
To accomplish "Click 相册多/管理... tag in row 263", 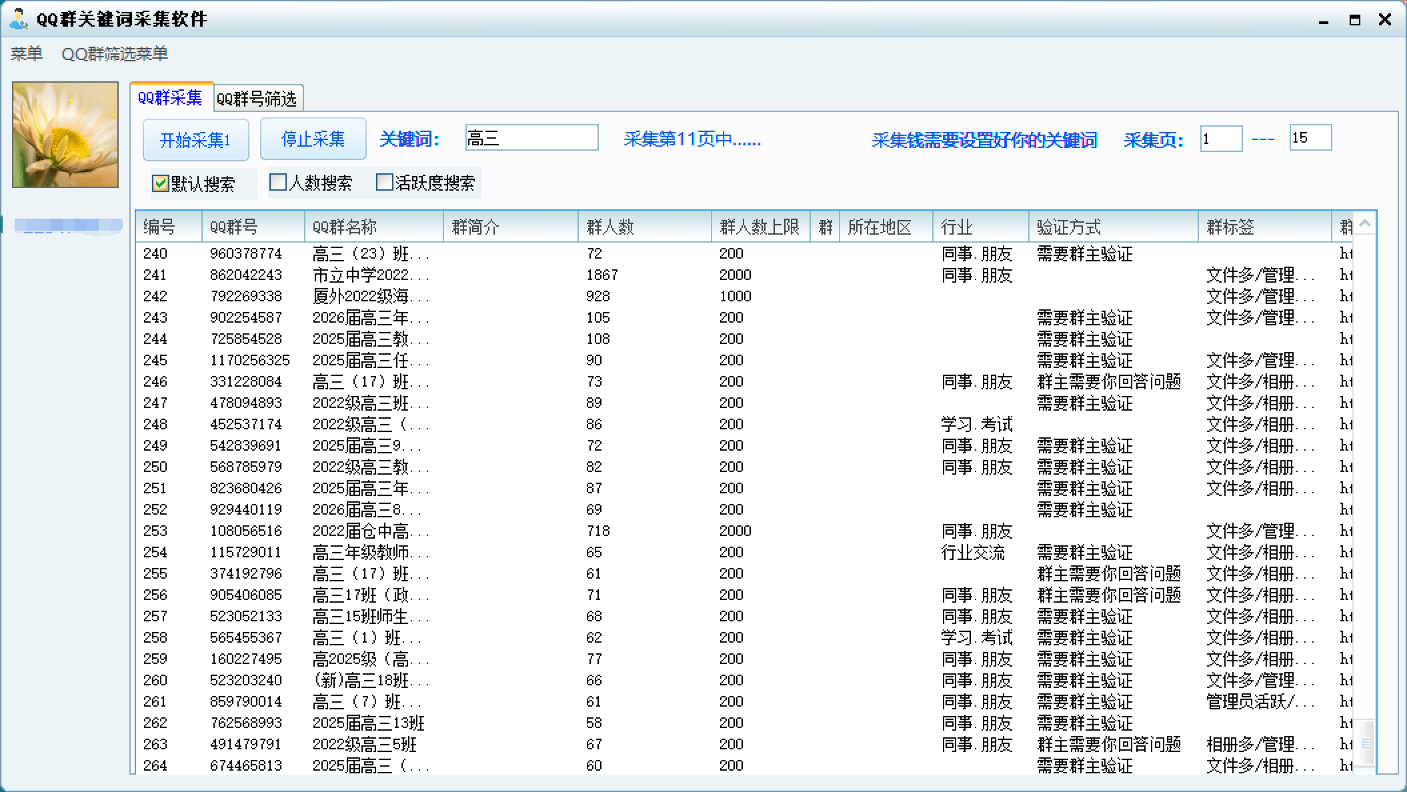I will [x=1260, y=744].
